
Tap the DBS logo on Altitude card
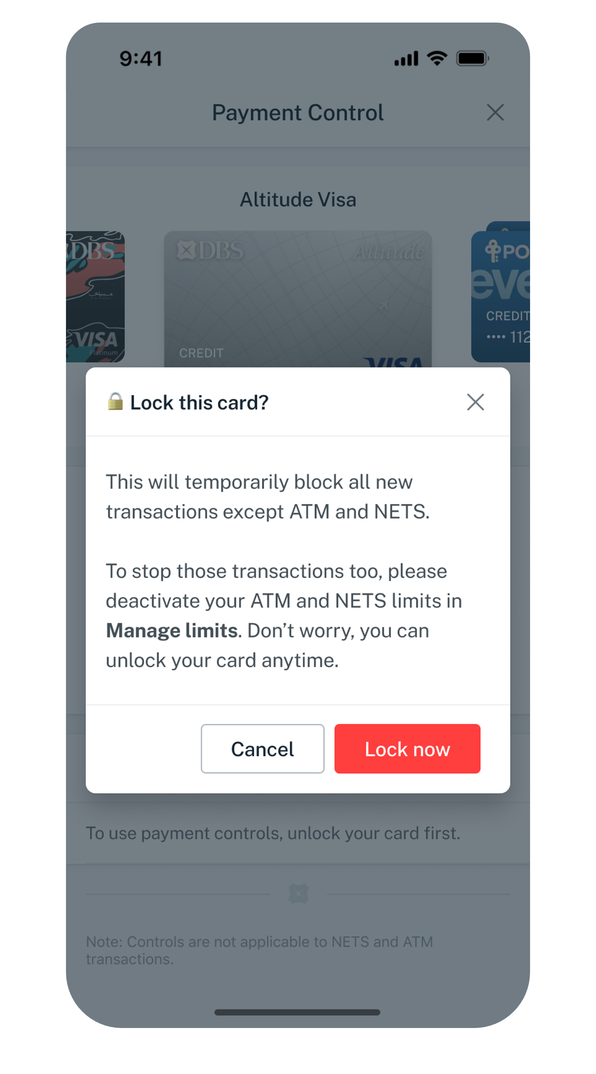[211, 251]
